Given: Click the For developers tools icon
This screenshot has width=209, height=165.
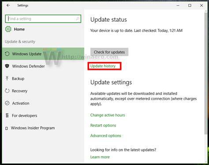Looking at the screenshot, I should (7, 115).
